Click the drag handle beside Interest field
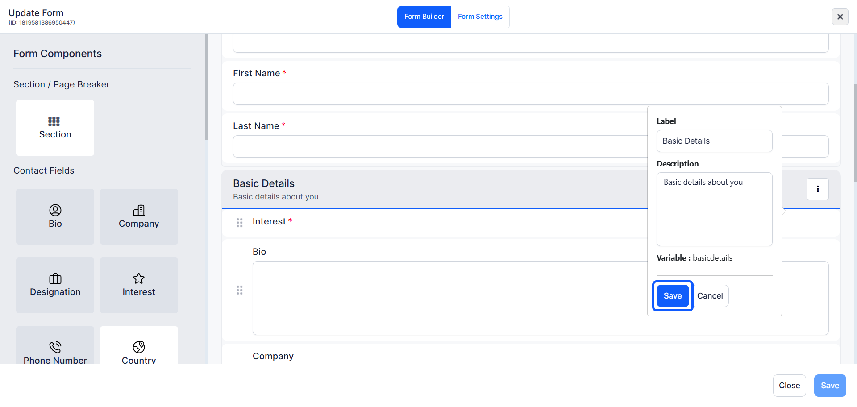 tap(240, 222)
